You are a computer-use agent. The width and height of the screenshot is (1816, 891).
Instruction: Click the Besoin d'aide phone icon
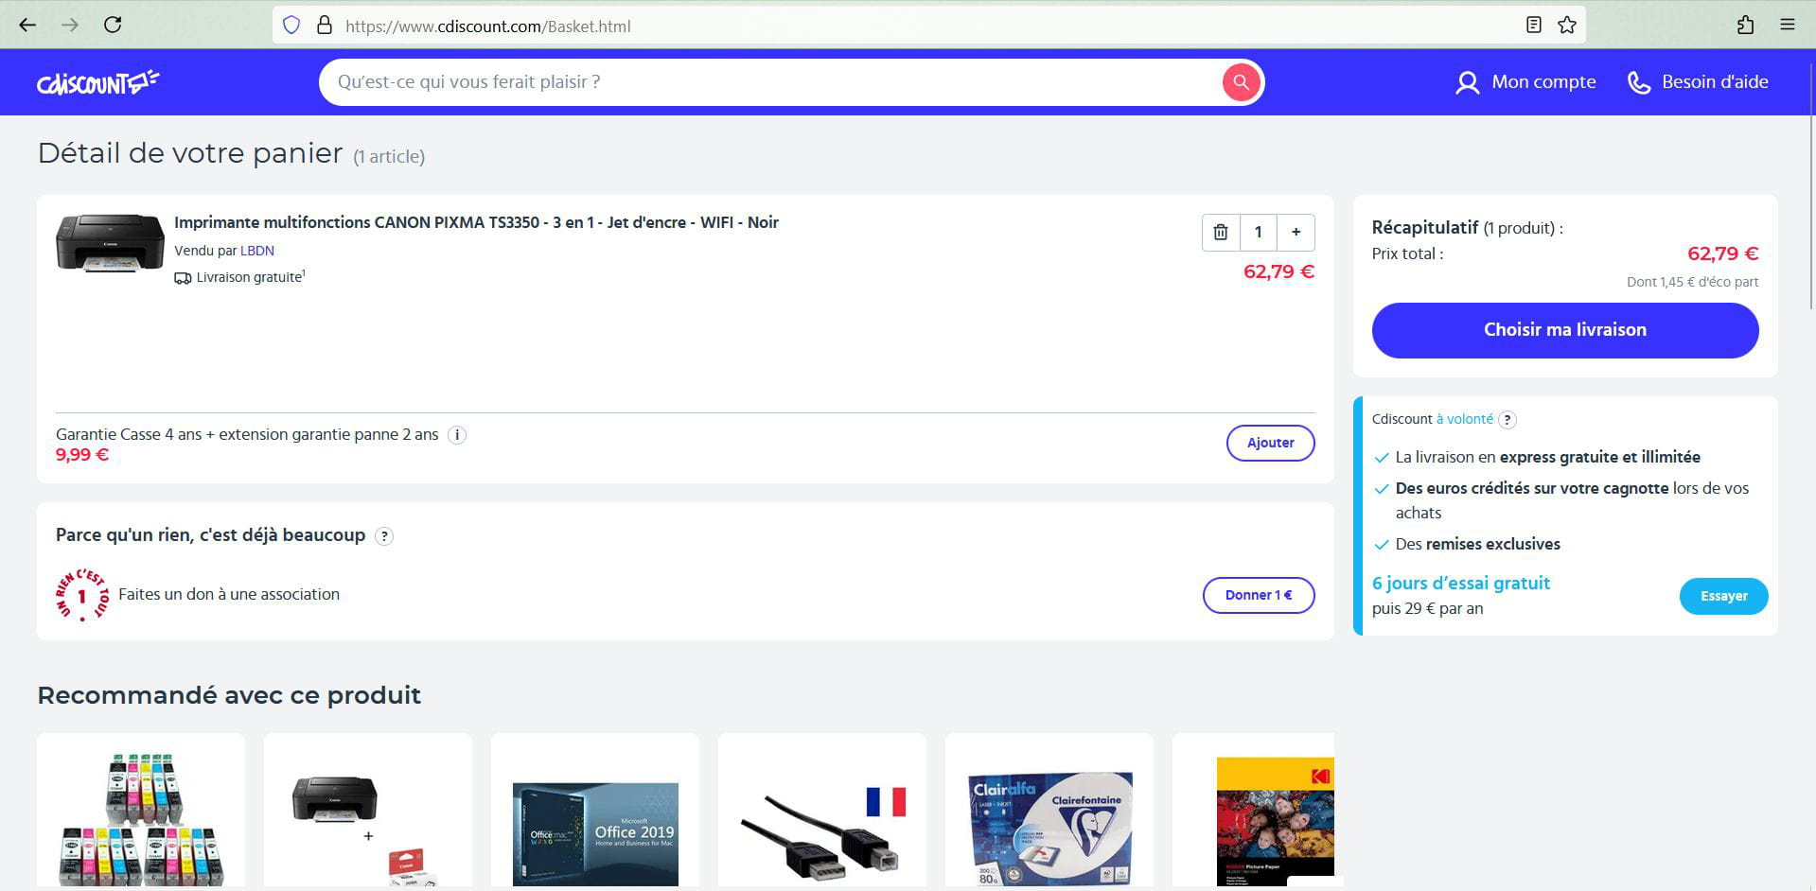tap(1638, 83)
